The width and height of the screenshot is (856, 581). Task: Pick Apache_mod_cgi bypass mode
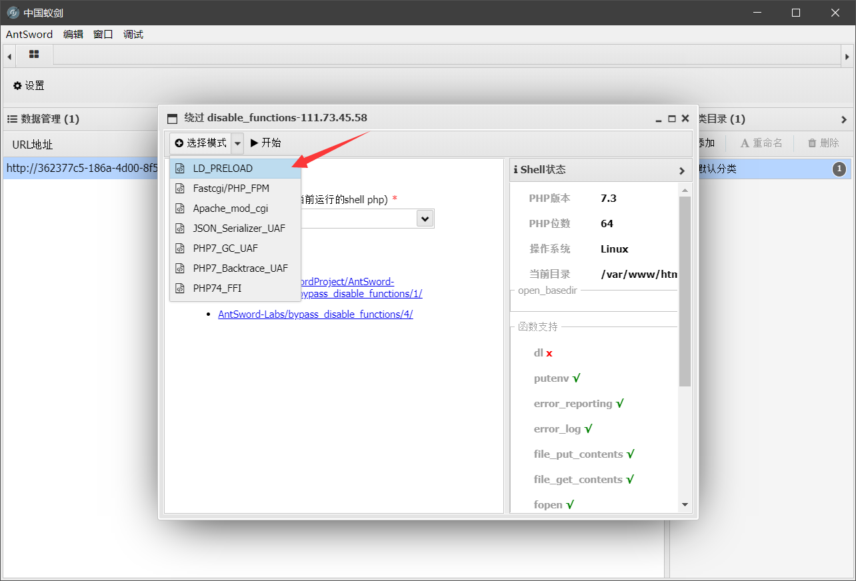235,209
